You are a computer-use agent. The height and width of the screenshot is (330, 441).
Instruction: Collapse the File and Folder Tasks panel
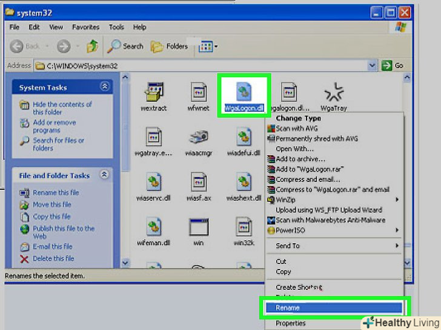(x=104, y=175)
